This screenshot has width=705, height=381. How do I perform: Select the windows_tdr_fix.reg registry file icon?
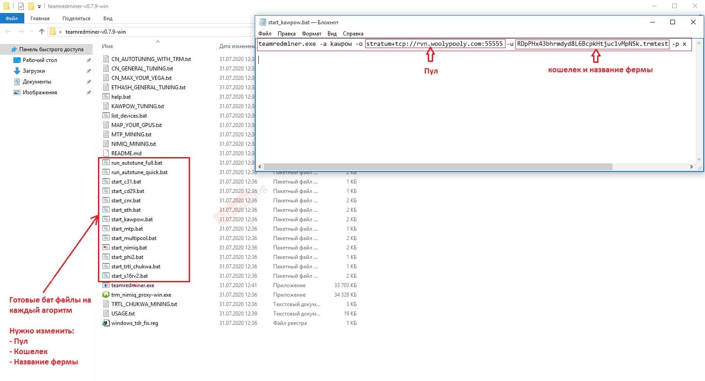(x=106, y=323)
